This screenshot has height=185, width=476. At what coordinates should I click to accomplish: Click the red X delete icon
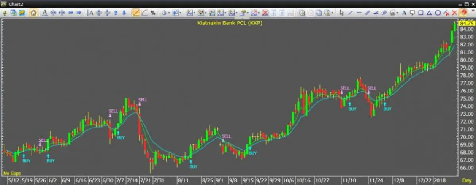(454, 13)
